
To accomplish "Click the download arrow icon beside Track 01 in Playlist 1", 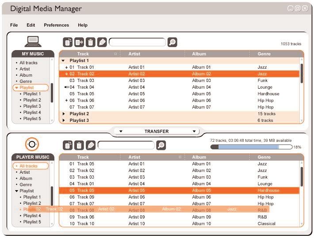I will click(66, 67).
